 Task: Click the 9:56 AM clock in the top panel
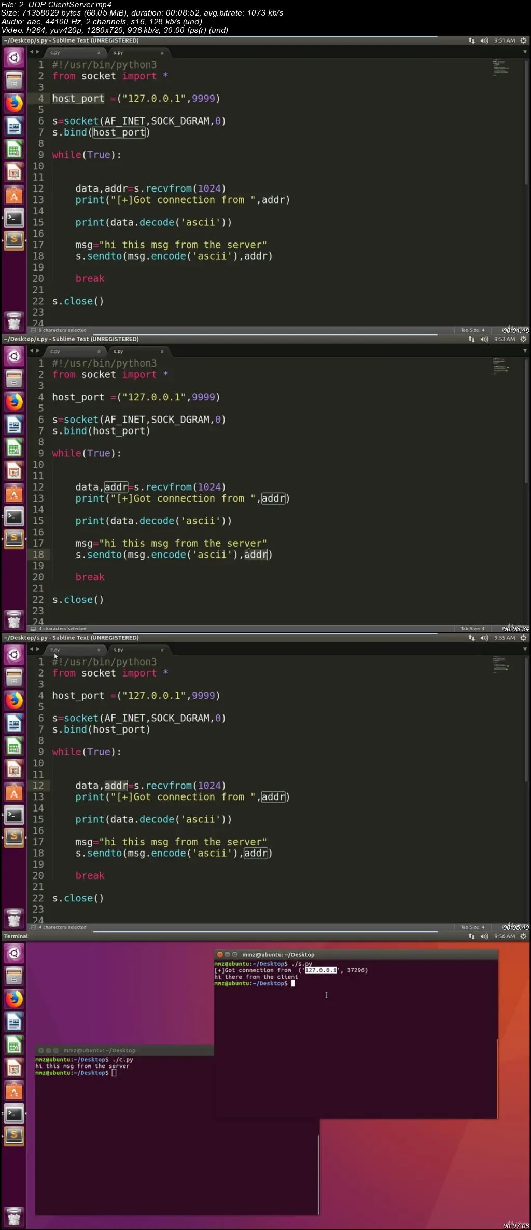[x=505, y=936]
